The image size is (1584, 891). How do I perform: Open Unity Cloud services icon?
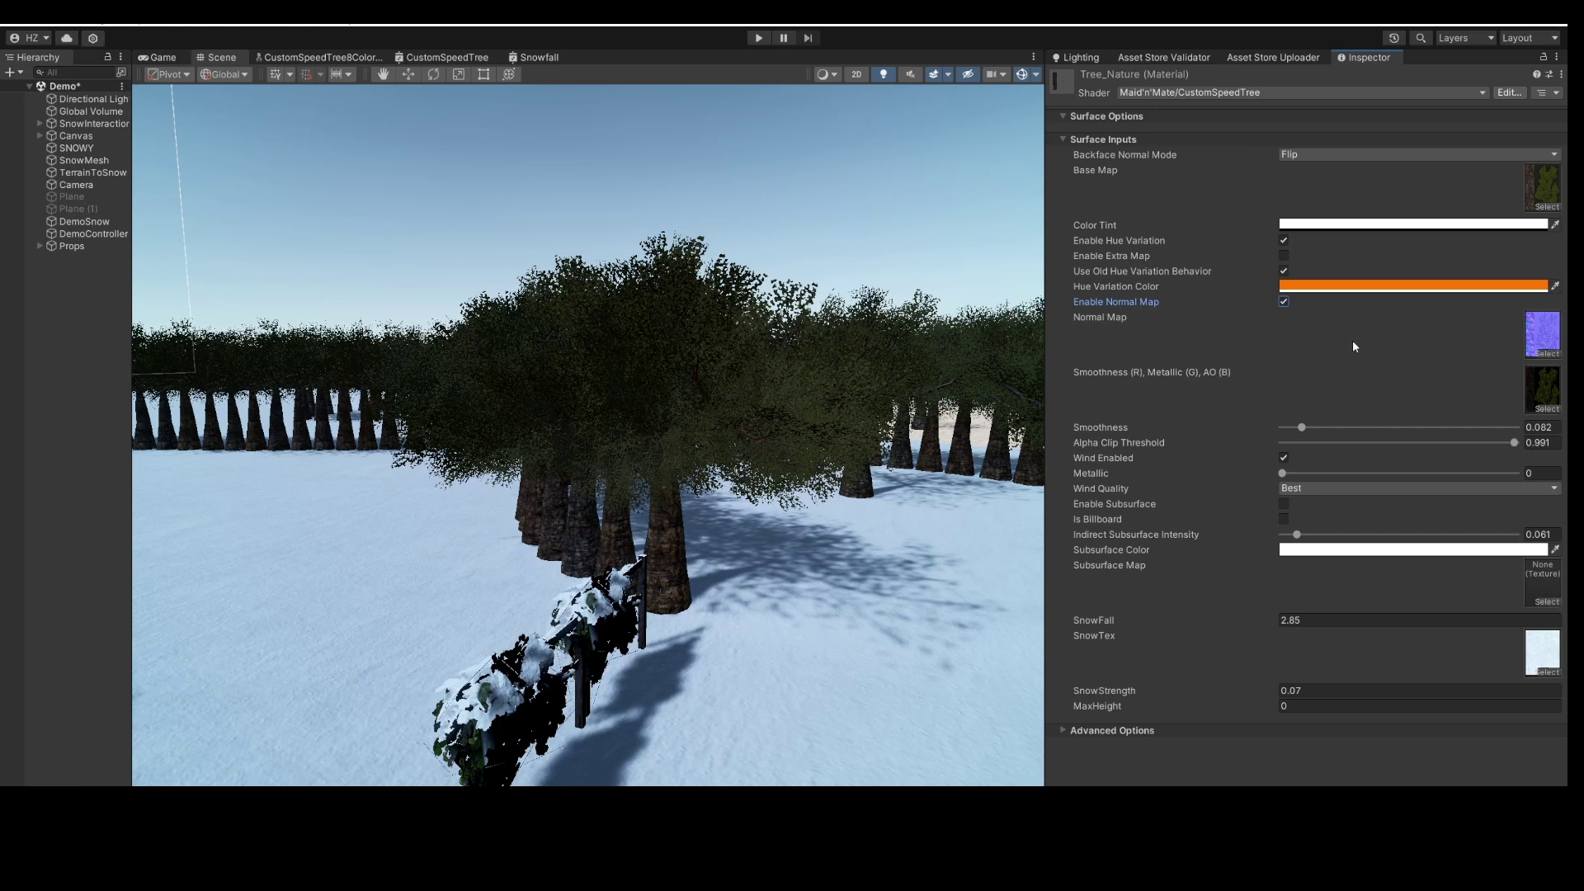coord(67,38)
